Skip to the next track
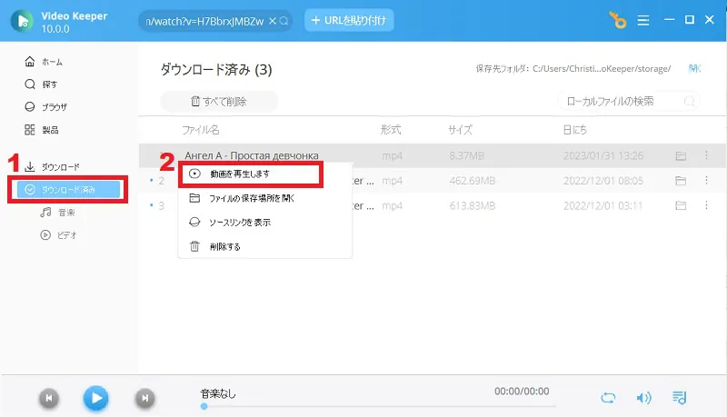Viewport: 727px width, 417px height. [144, 397]
